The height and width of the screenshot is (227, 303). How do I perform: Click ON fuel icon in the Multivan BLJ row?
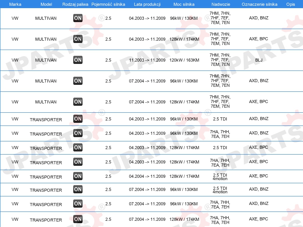coord(78,60)
